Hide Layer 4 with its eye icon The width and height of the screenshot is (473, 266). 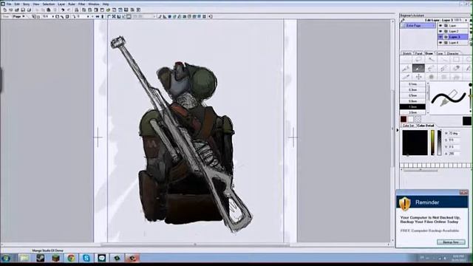pyautogui.click(x=440, y=43)
